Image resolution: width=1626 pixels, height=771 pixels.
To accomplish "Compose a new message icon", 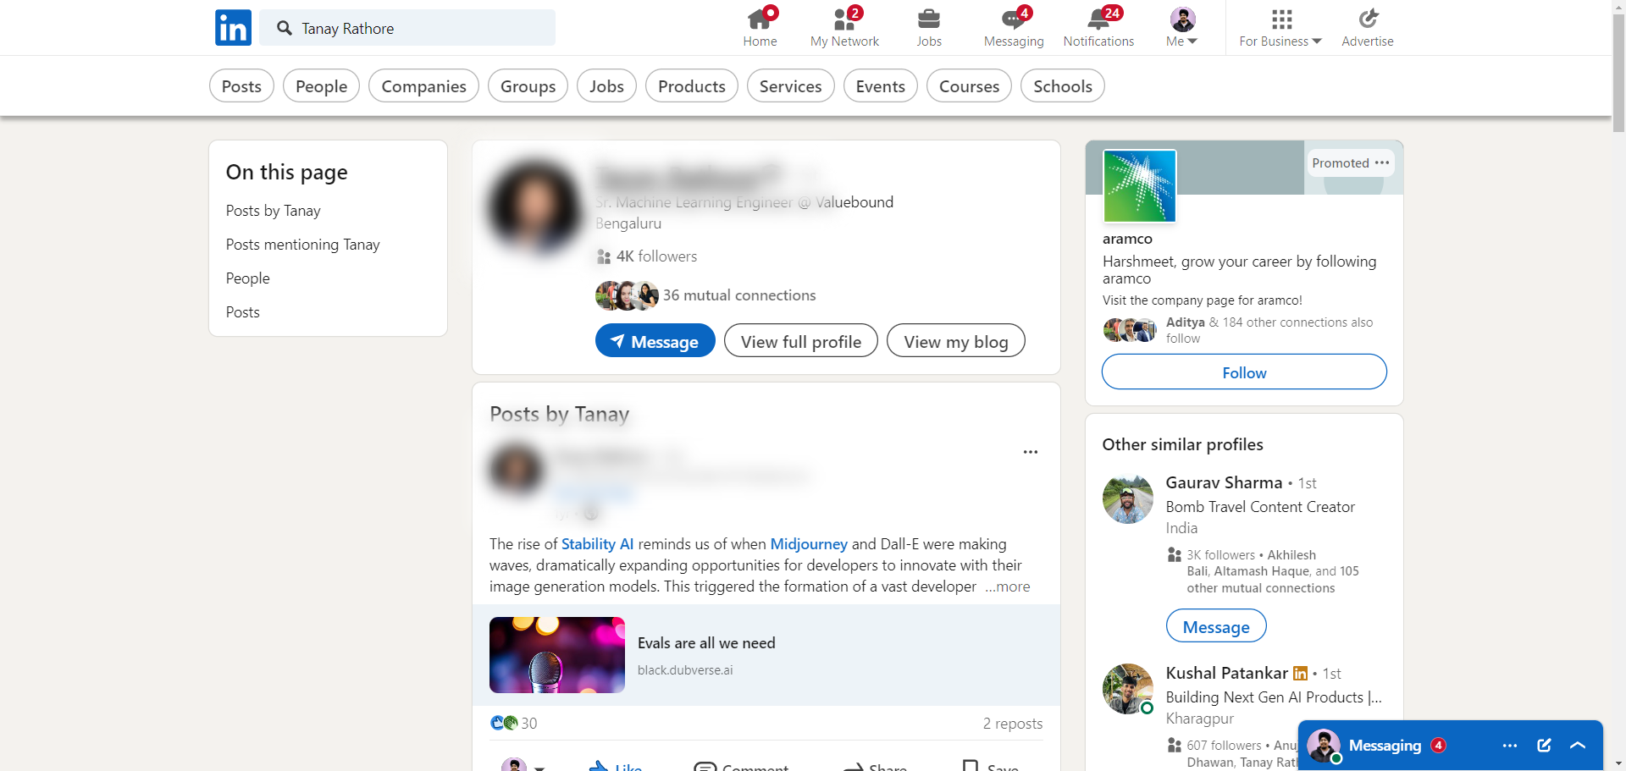I will coord(1544,746).
